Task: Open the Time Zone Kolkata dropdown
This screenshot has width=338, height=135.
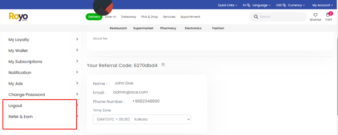Action: tap(142, 119)
